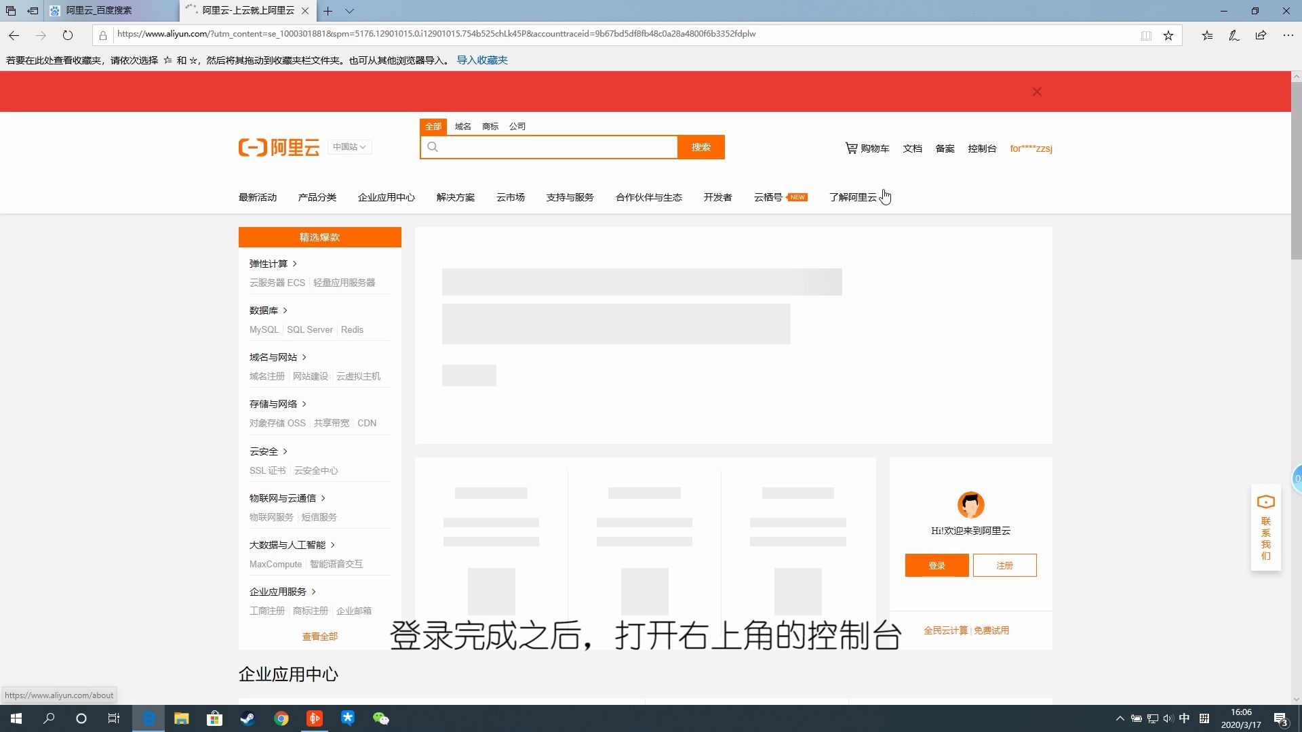Click the for****zzsj account name

click(x=1031, y=148)
